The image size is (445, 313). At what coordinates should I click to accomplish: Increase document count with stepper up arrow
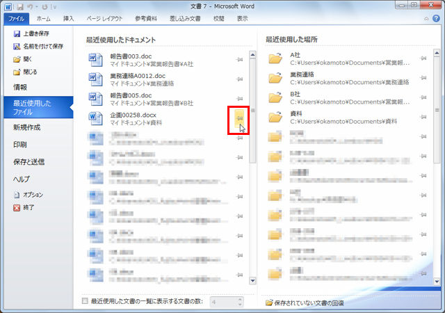tap(240, 299)
